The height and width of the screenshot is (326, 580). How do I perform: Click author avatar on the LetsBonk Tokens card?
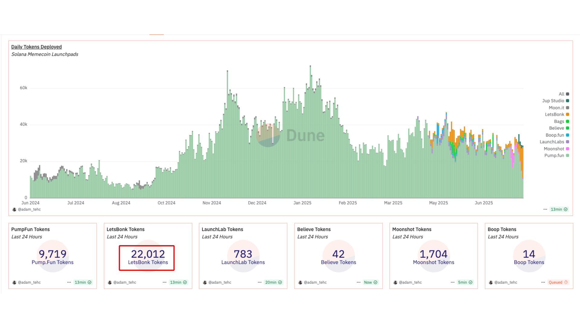[x=110, y=282]
